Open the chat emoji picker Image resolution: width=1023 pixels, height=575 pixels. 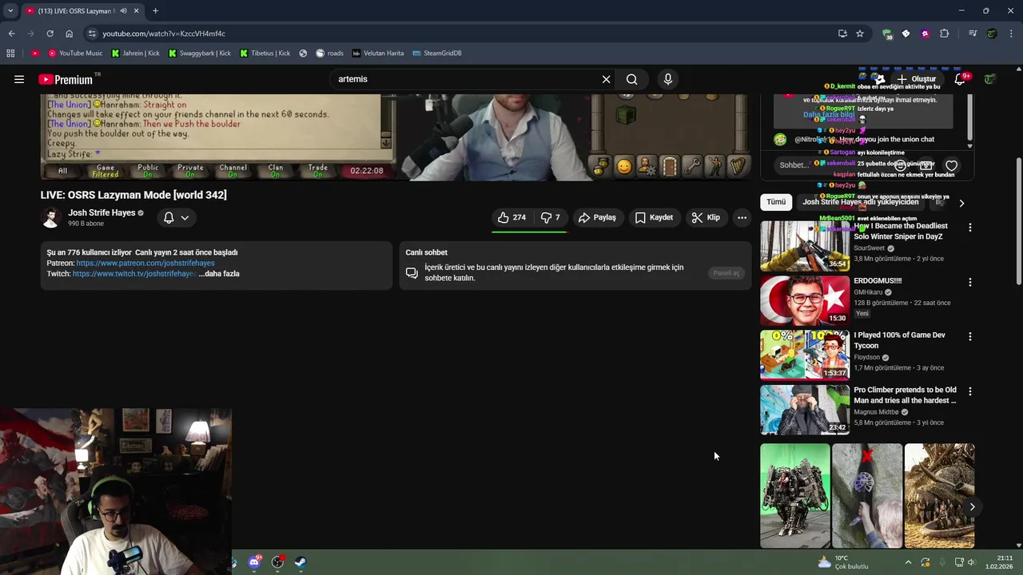click(x=900, y=165)
